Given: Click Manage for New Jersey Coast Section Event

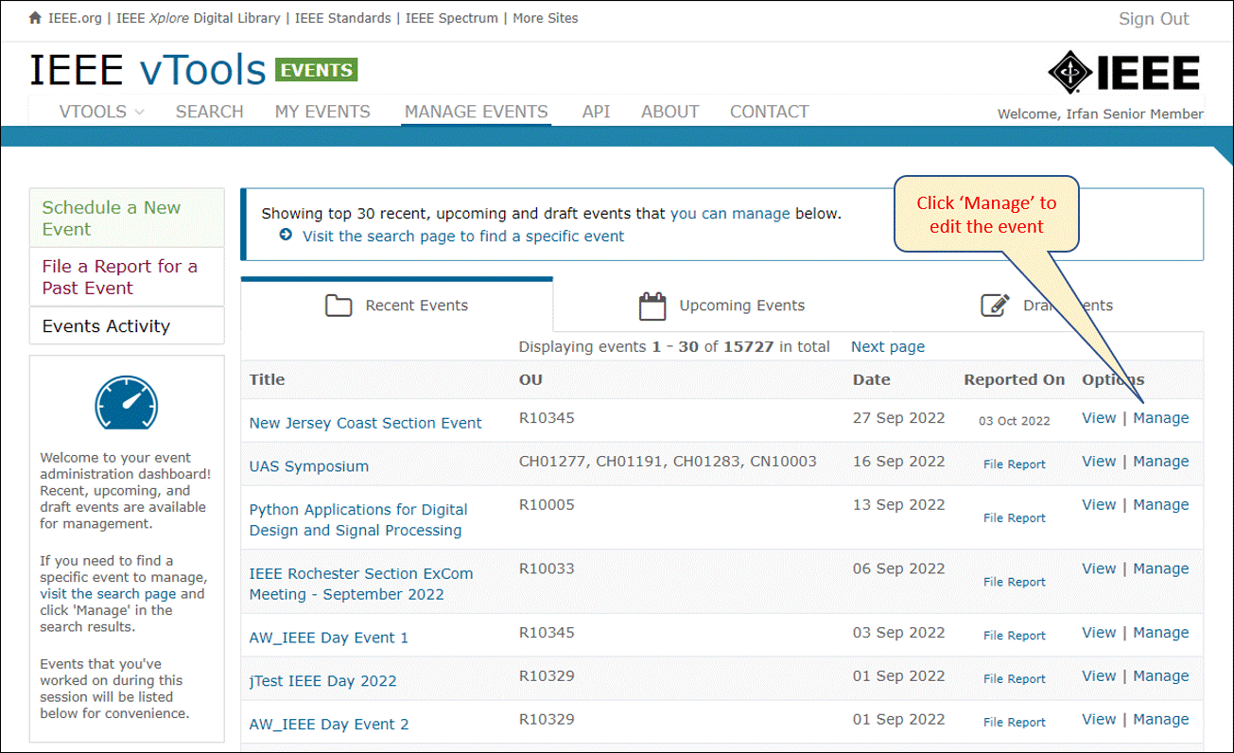Looking at the screenshot, I should pos(1161,418).
